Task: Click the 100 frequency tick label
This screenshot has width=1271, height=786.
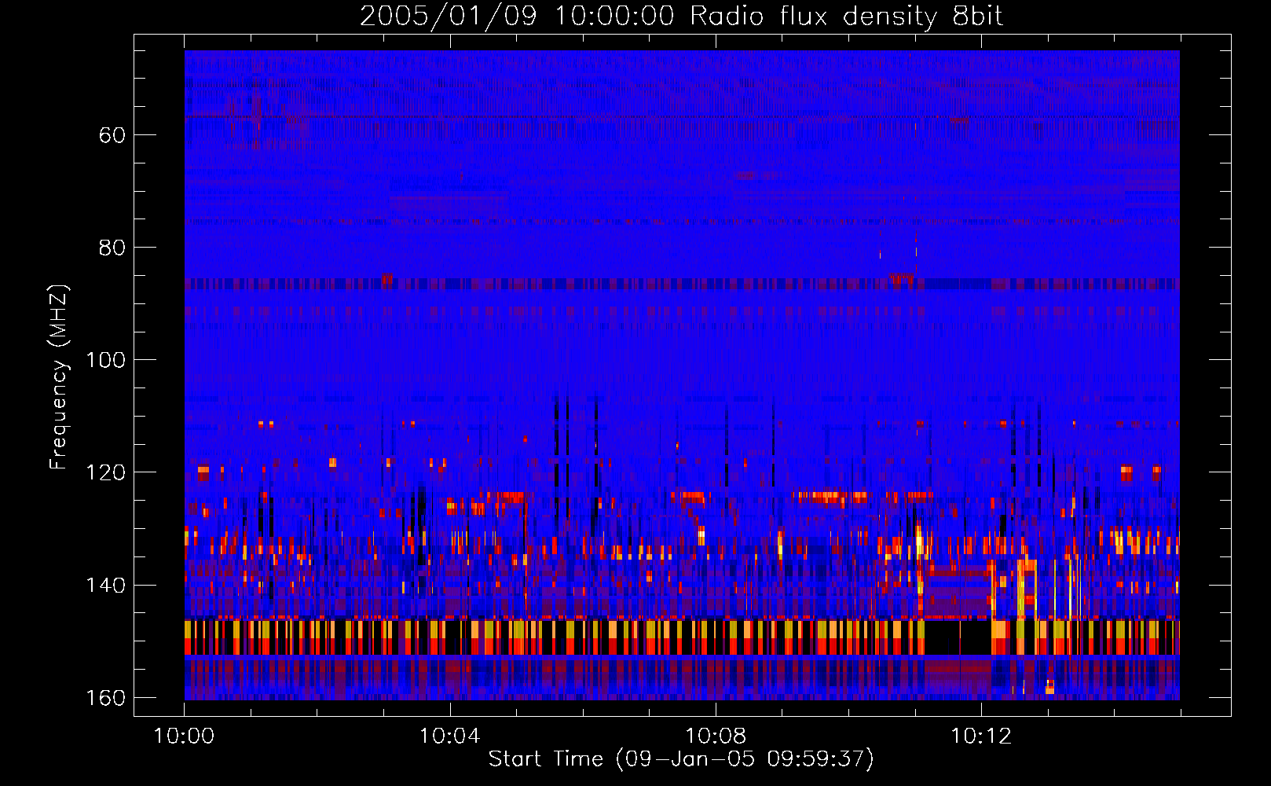Action: 105,360
